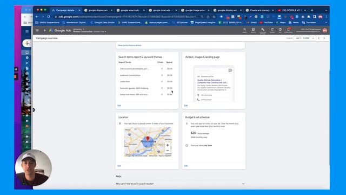Image resolution: width=346 pixels, height=195 pixels.
Task: Click Get directions in ad preview
Action: (207, 95)
